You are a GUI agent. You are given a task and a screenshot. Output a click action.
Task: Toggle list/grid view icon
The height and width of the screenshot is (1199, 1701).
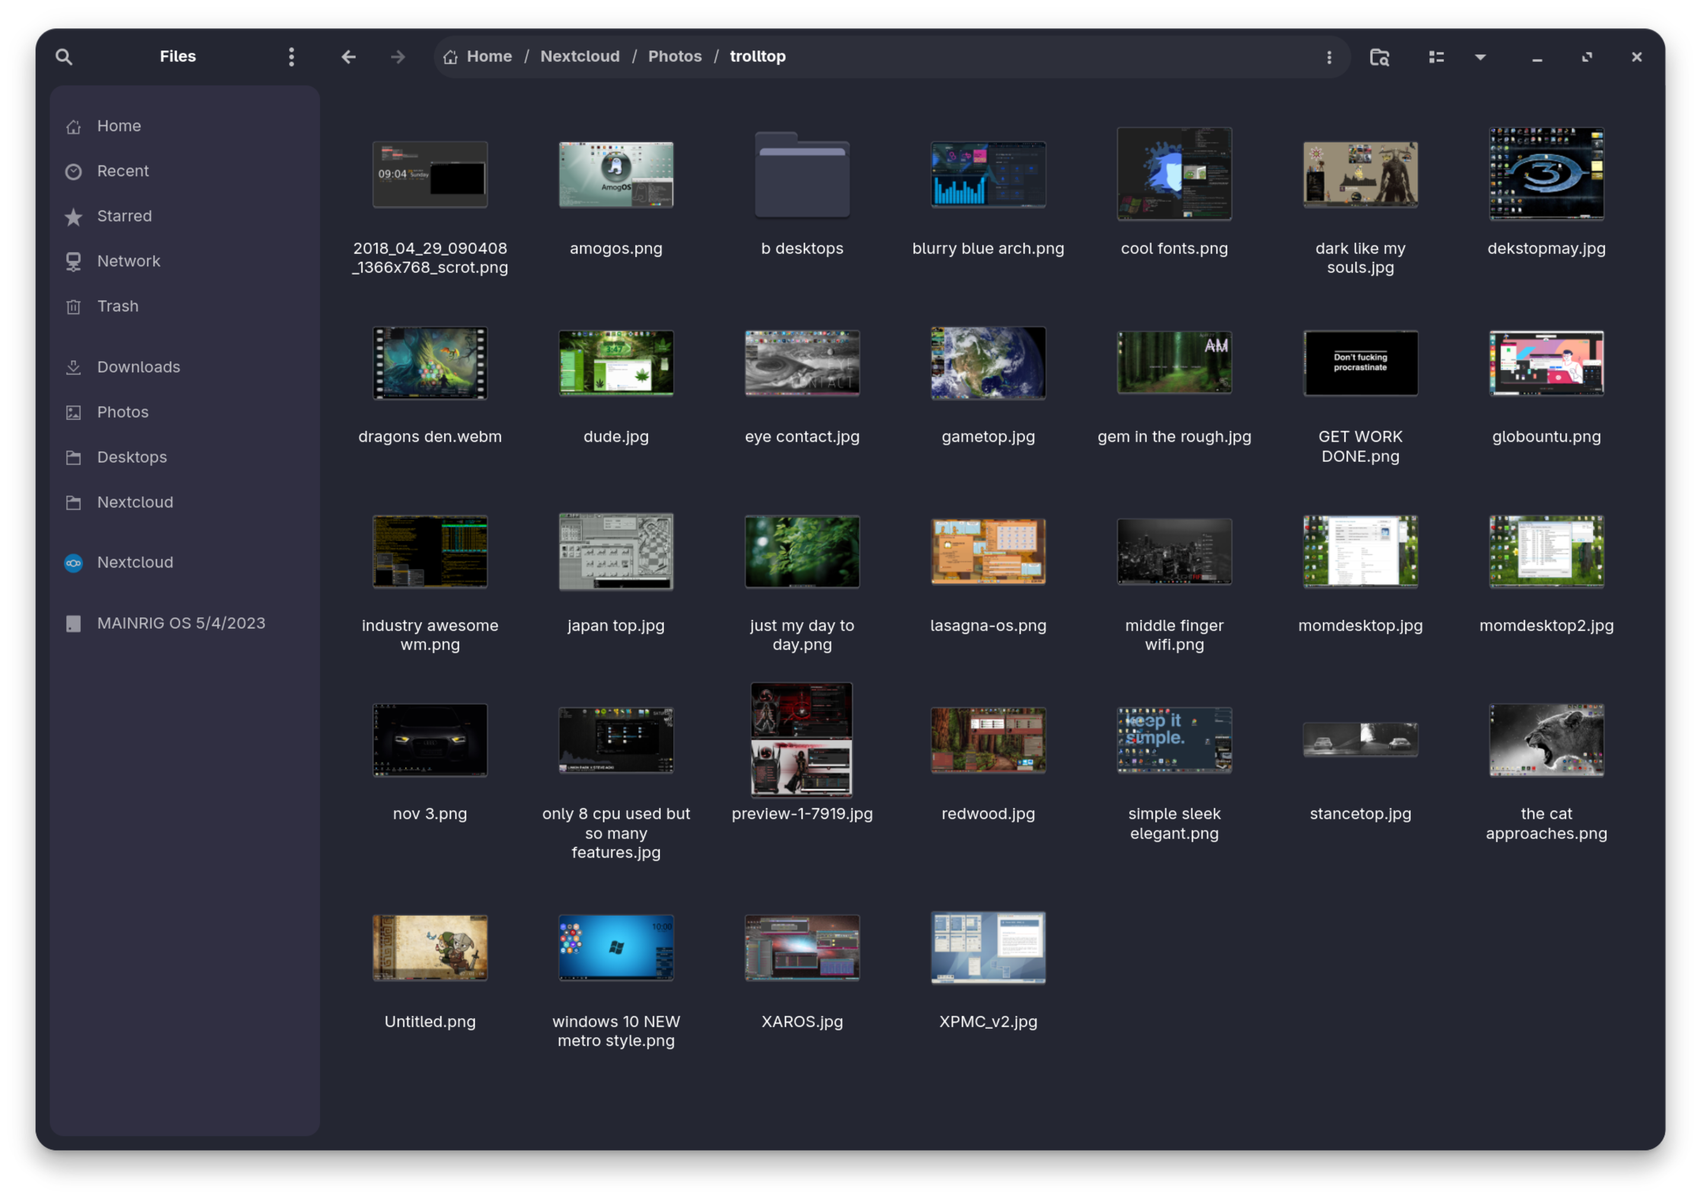(x=1435, y=57)
